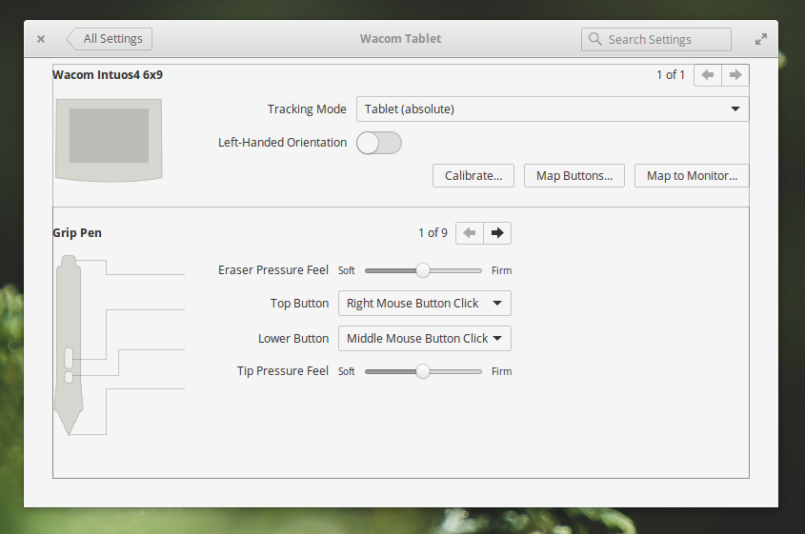Go back to All Settings
This screenshot has height=534, width=805.
(110, 39)
